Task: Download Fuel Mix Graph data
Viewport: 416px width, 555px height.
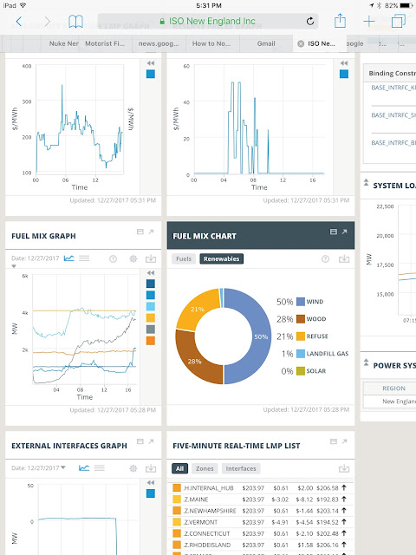Action: [x=151, y=258]
